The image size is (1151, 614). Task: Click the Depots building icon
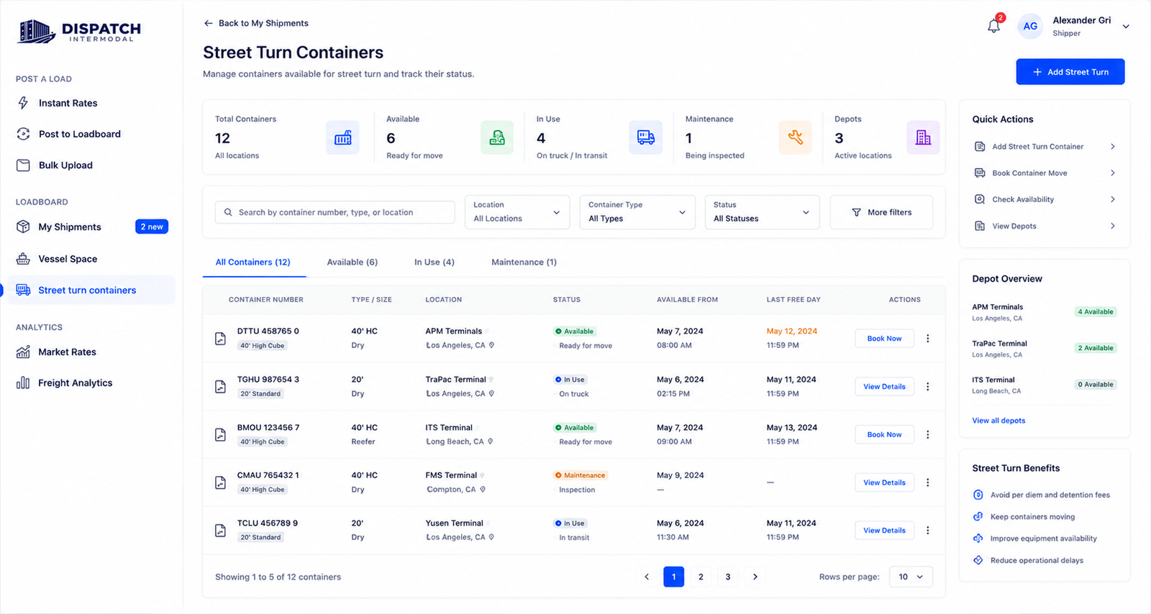tap(923, 137)
